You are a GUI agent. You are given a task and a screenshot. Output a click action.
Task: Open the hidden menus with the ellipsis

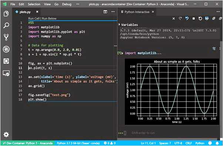78,4
